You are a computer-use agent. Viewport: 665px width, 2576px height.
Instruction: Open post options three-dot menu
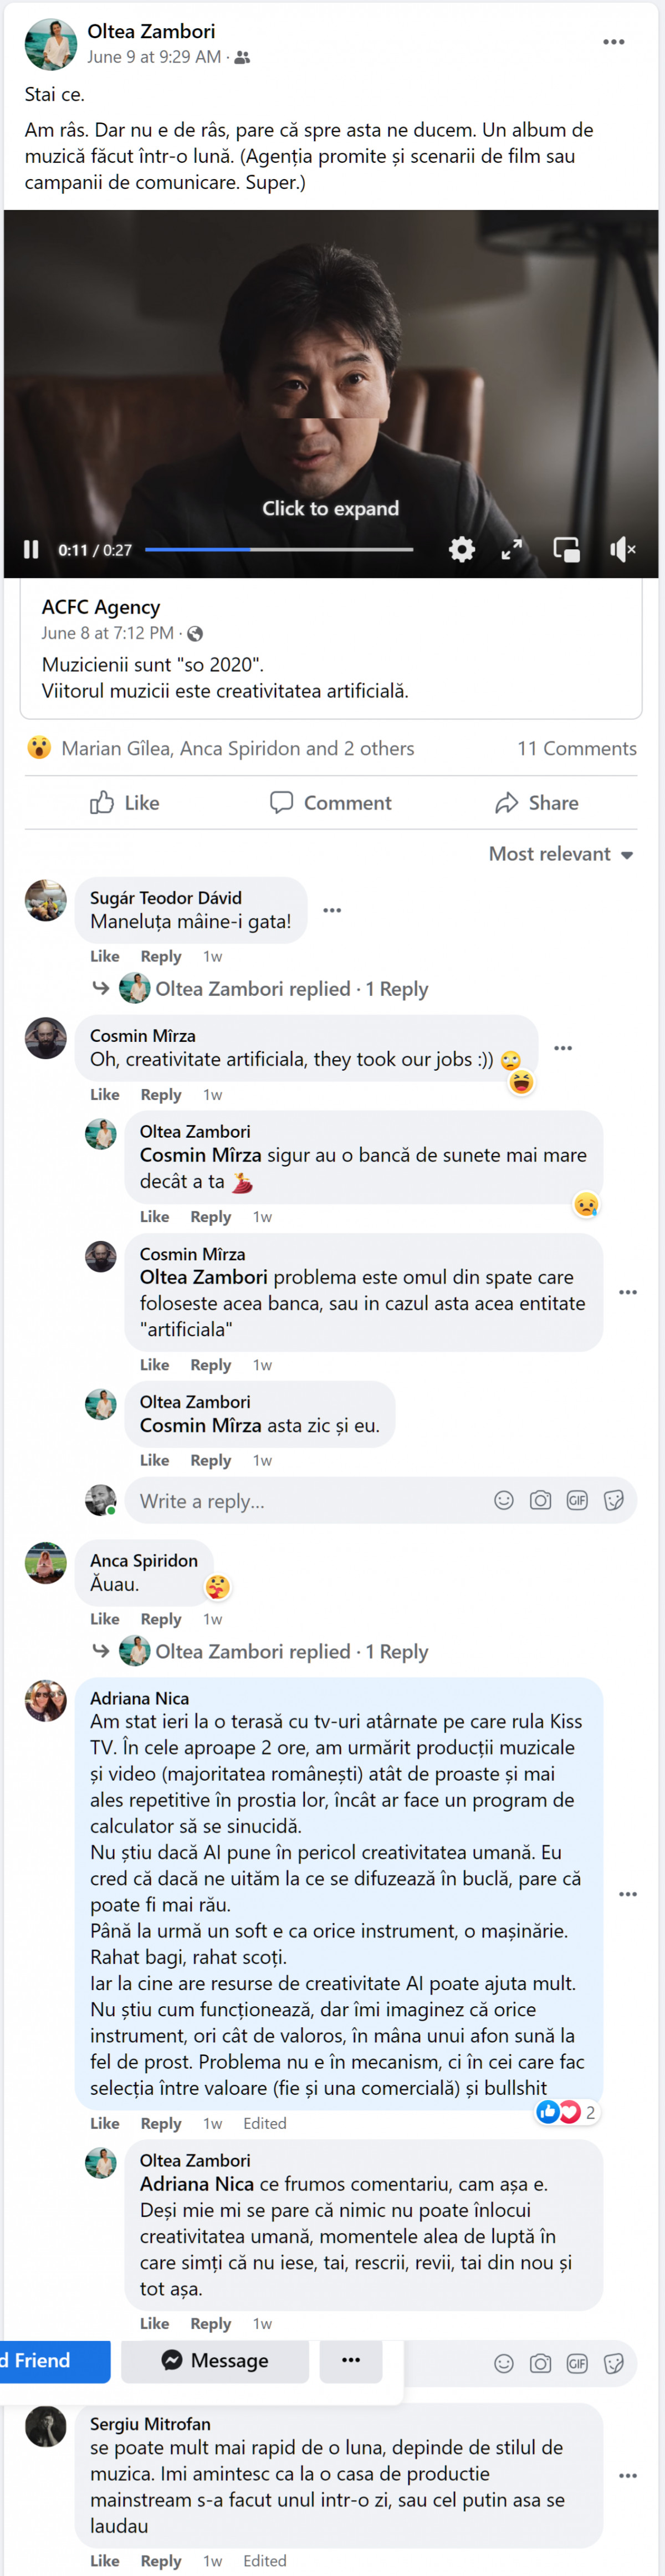click(613, 42)
